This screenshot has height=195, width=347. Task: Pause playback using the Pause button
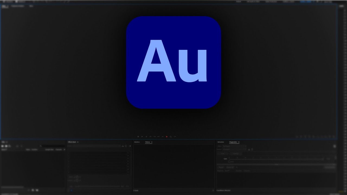[146, 136]
